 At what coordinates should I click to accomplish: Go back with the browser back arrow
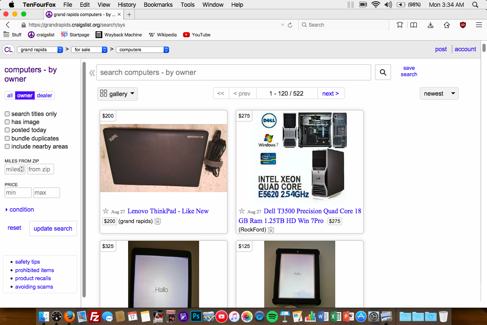click(8, 25)
